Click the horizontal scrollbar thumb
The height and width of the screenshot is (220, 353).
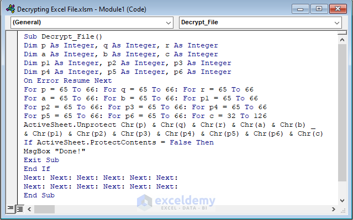pos(44,209)
